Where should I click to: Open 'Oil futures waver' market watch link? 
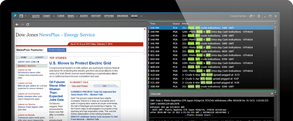point(27,72)
